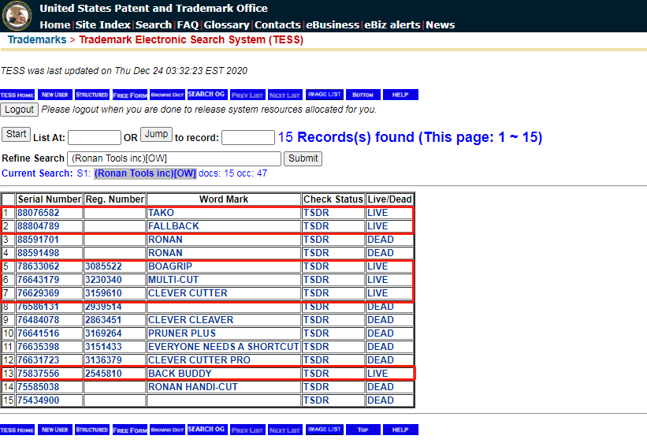Open the FALLBACK word mark
647x443 pixels.
click(x=173, y=226)
